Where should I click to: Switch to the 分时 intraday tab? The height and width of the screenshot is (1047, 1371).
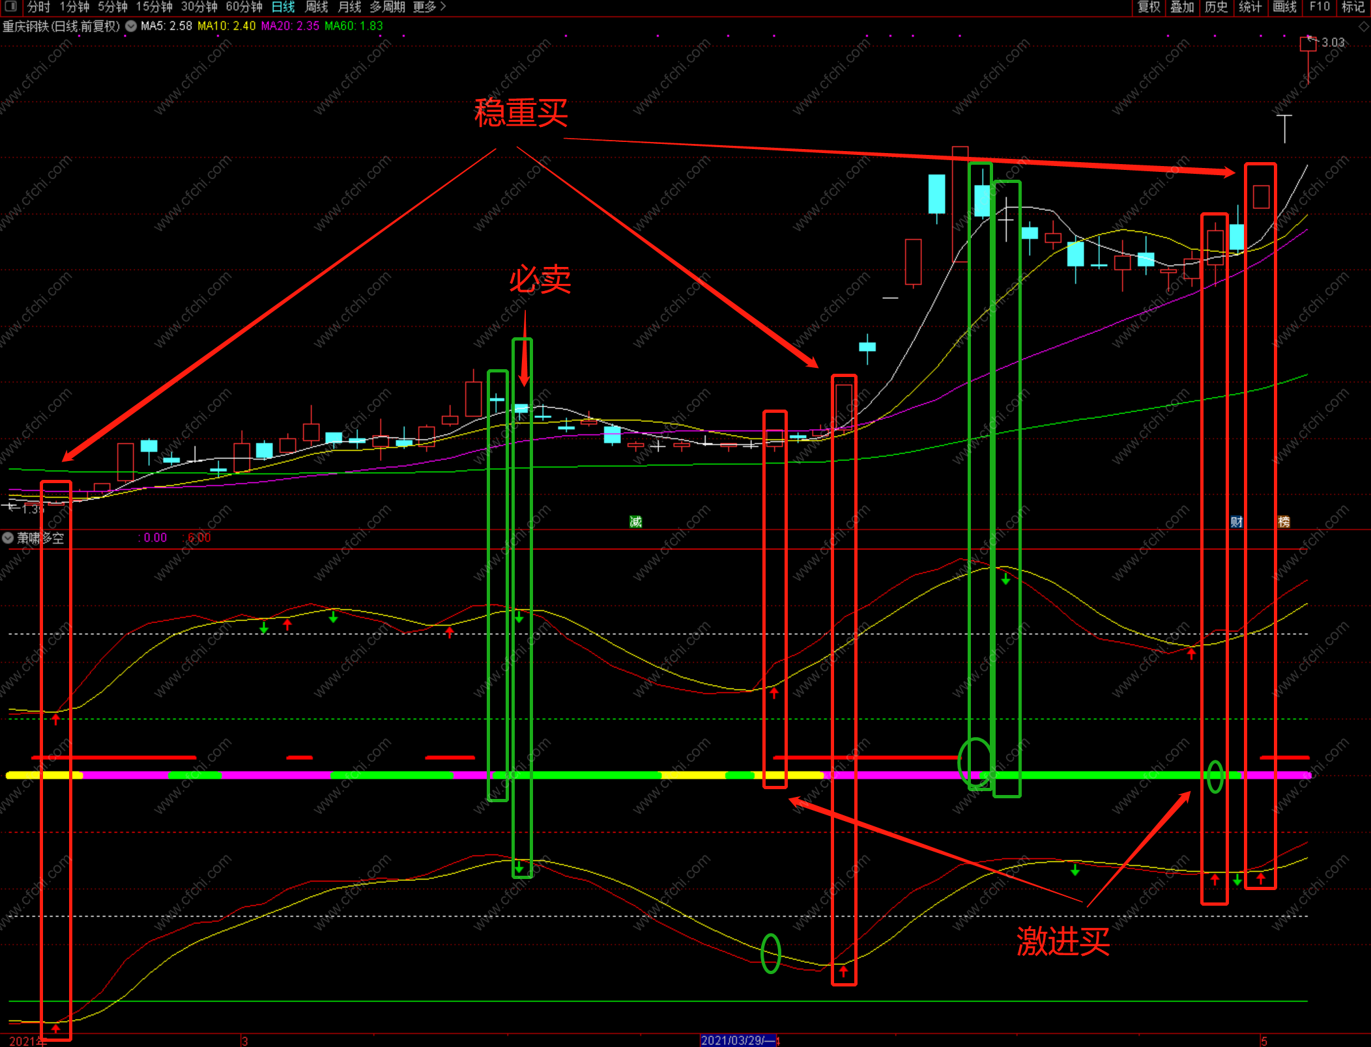click(38, 7)
